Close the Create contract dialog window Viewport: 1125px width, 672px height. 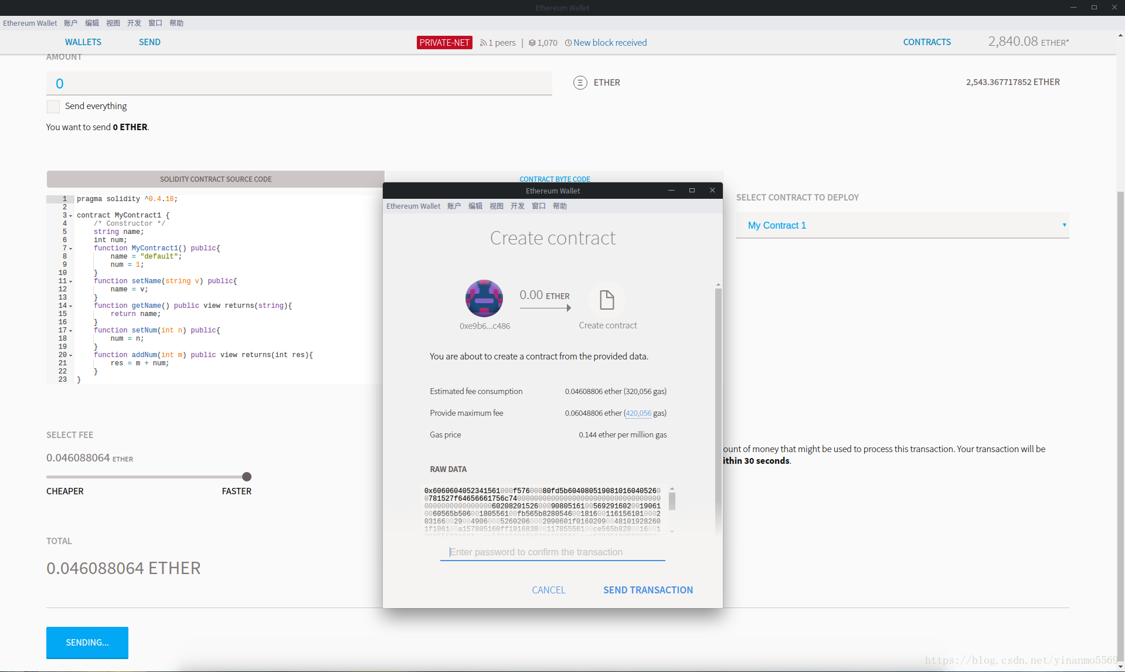coord(712,191)
